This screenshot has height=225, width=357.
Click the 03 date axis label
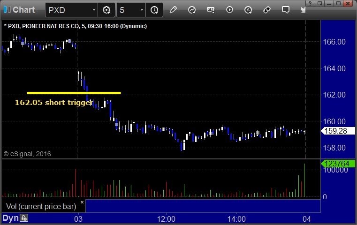tap(78, 219)
